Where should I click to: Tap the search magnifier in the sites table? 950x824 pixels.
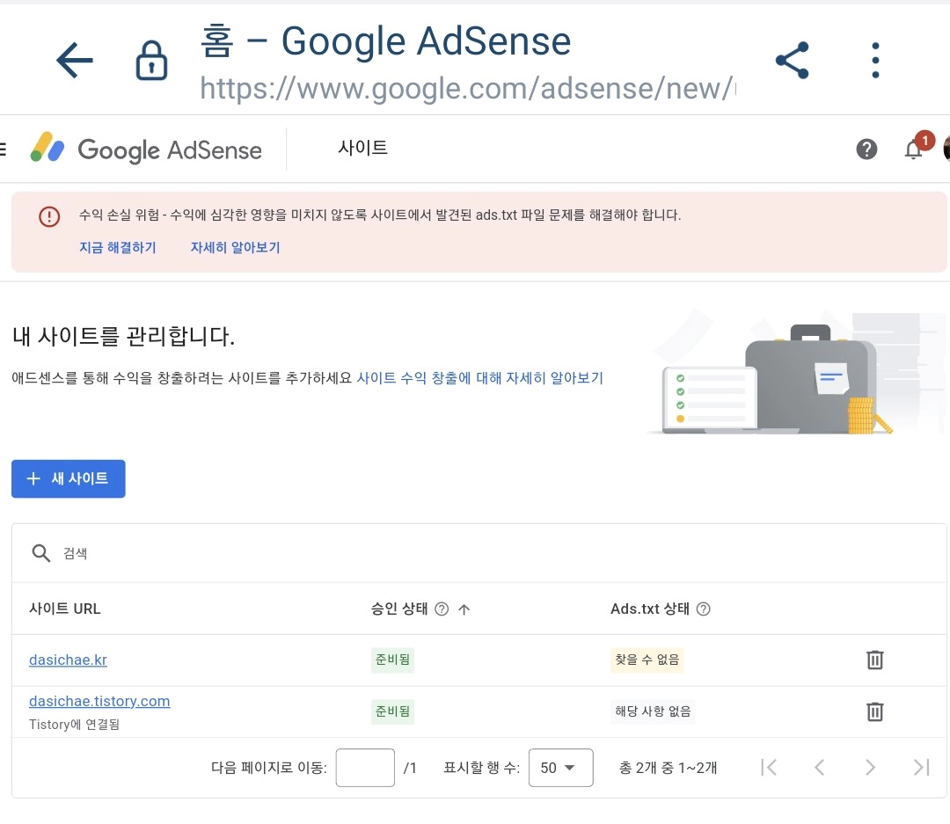(40, 553)
